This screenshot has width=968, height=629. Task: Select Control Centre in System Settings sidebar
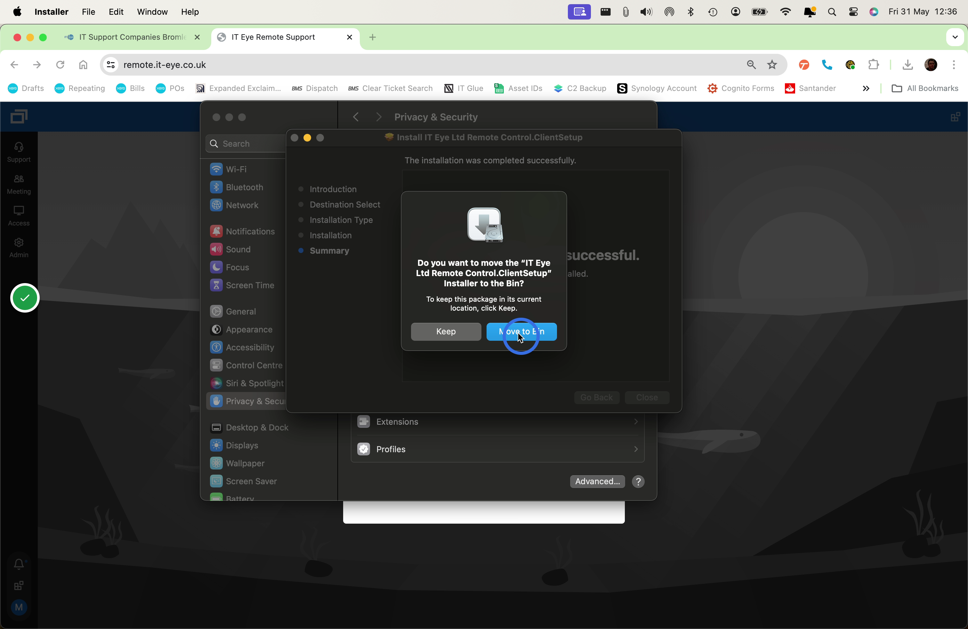coord(246,365)
